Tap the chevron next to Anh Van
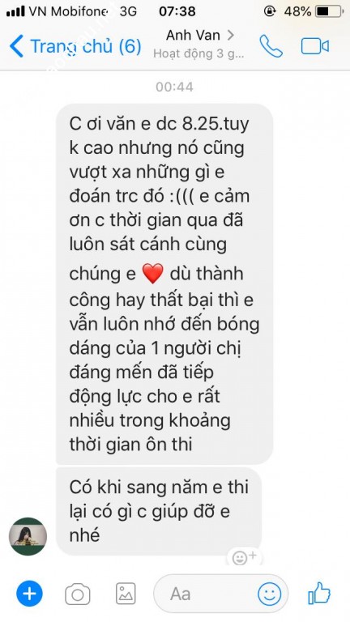This screenshot has width=350, height=622. coord(230,36)
